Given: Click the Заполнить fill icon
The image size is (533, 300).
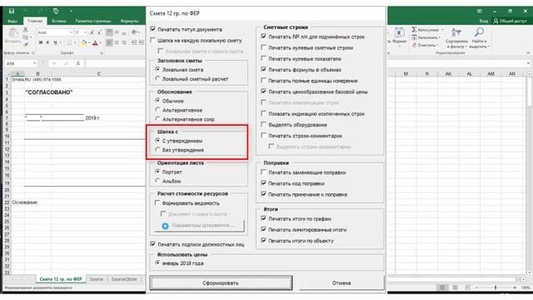Looking at the screenshot, I should click(414, 37).
